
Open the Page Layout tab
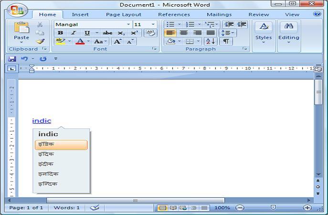click(124, 14)
